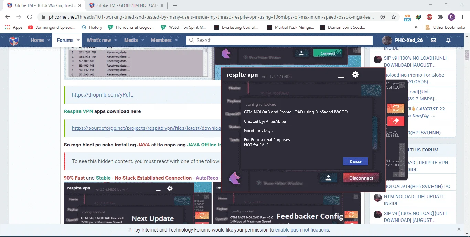This screenshot has width=470, height=237.
Task: Open the IDM download manager extension
Action: pos(418,17)
